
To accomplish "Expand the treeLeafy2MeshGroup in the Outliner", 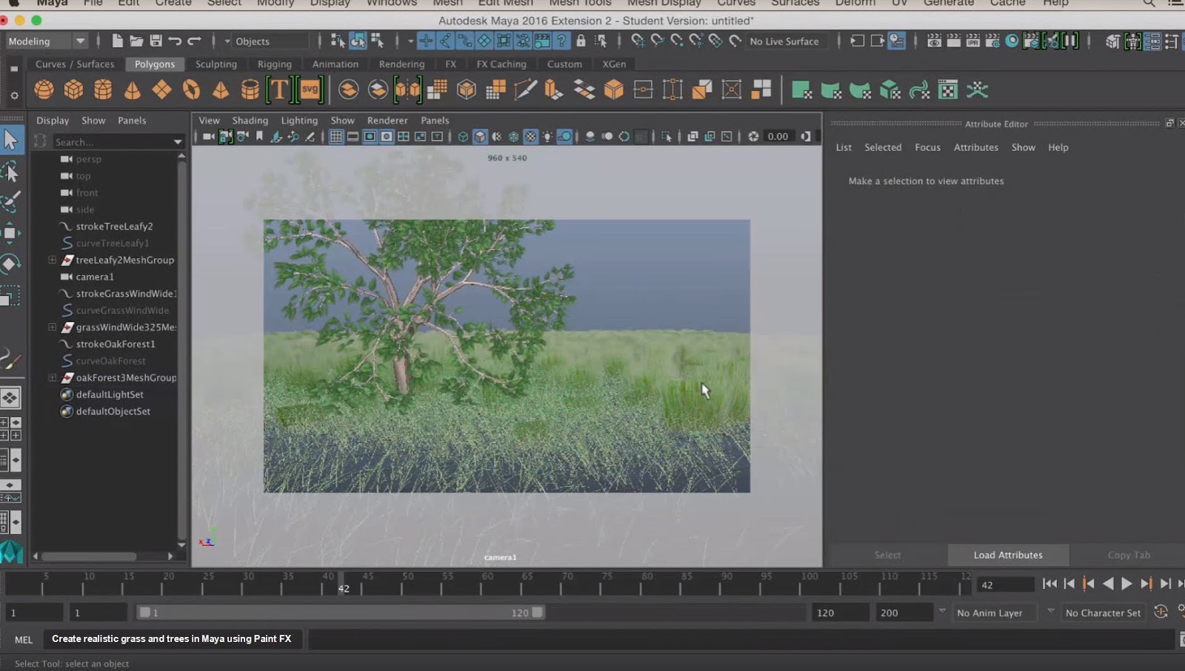I will (x=52, y=260).
